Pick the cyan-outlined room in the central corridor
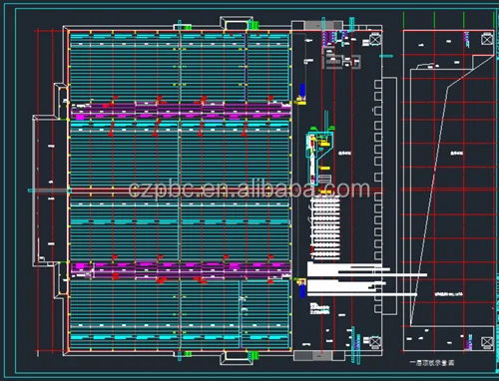499x381 pixels. 318,158
